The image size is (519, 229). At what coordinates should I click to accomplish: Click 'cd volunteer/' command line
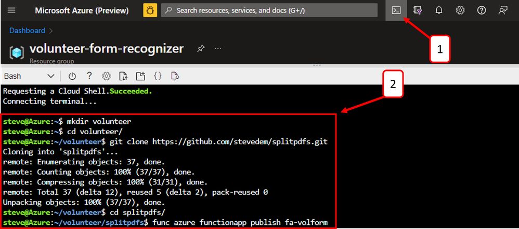pos(63,132)
